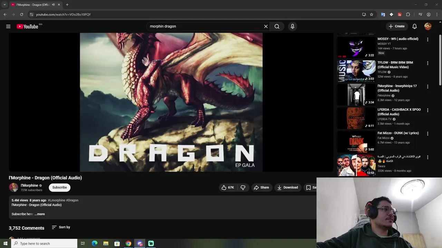This screenshot has height=248, width=442.
Task: Open the notifications bell
Action: click(415, 26)
